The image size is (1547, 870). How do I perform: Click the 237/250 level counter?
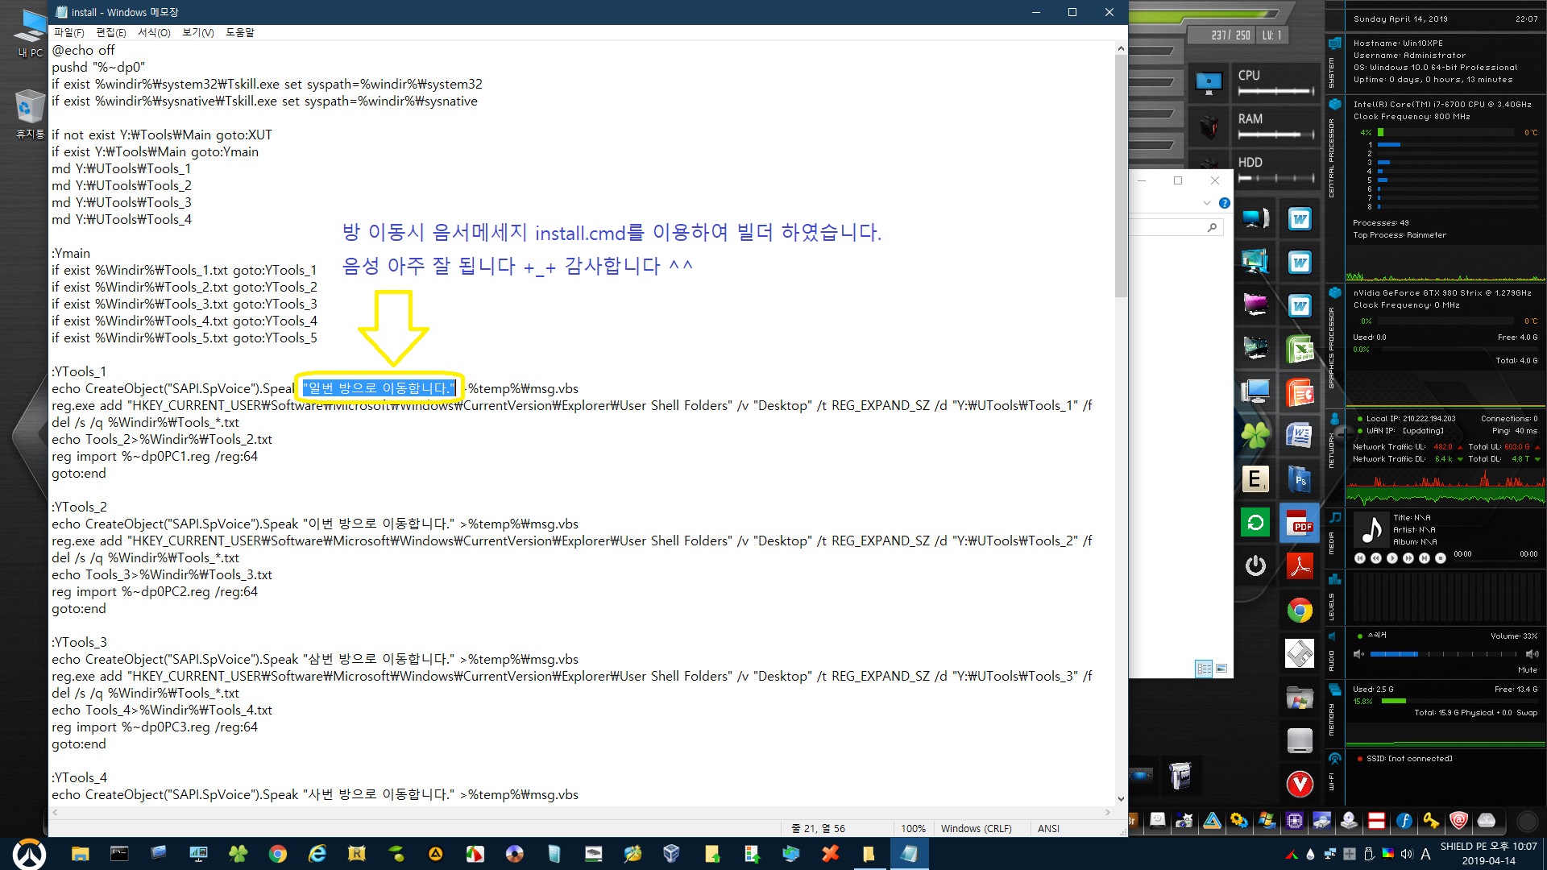1230,35
